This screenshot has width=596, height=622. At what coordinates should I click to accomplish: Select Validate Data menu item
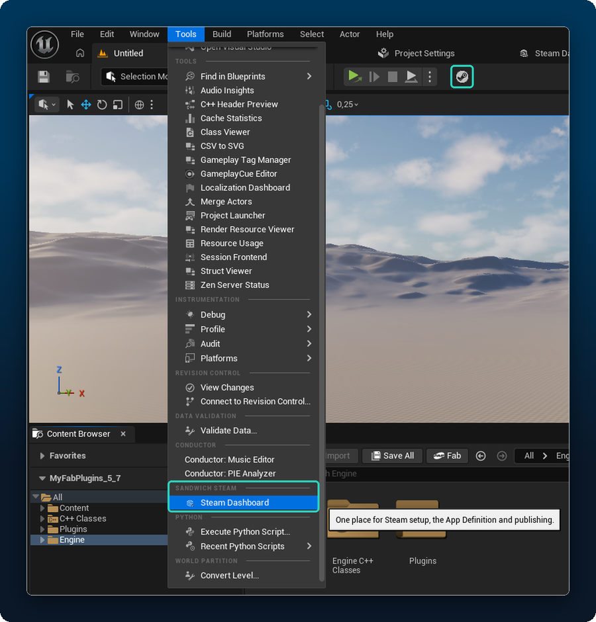click(x=246, y=430)
